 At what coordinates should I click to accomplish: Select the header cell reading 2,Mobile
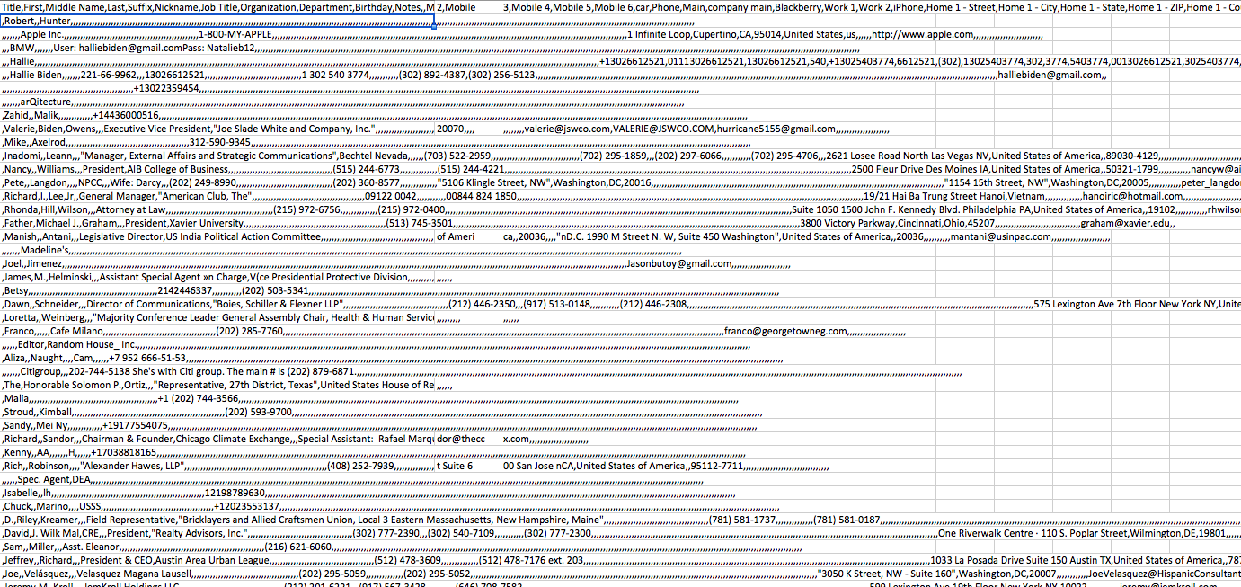pyautogui.click(x=468, y=7)
